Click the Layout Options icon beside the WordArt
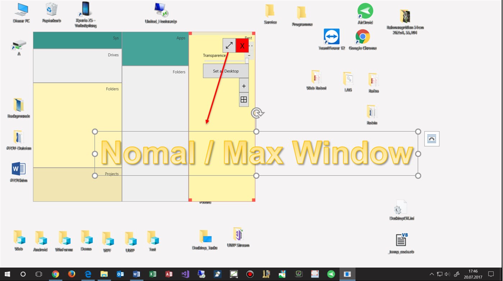 [x=431, y=139]
